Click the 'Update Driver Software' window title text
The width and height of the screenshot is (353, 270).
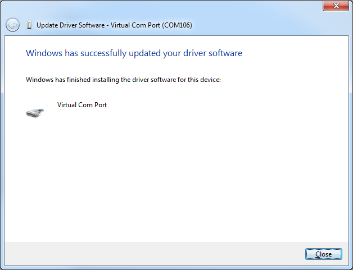pyautogui.click(x=114, y=25)
